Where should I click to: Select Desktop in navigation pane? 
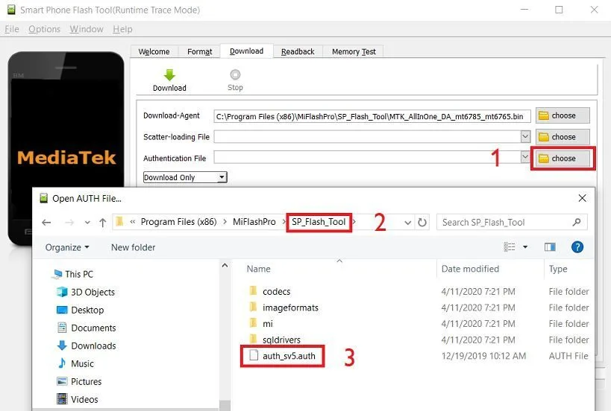click(x=81, y=310)
